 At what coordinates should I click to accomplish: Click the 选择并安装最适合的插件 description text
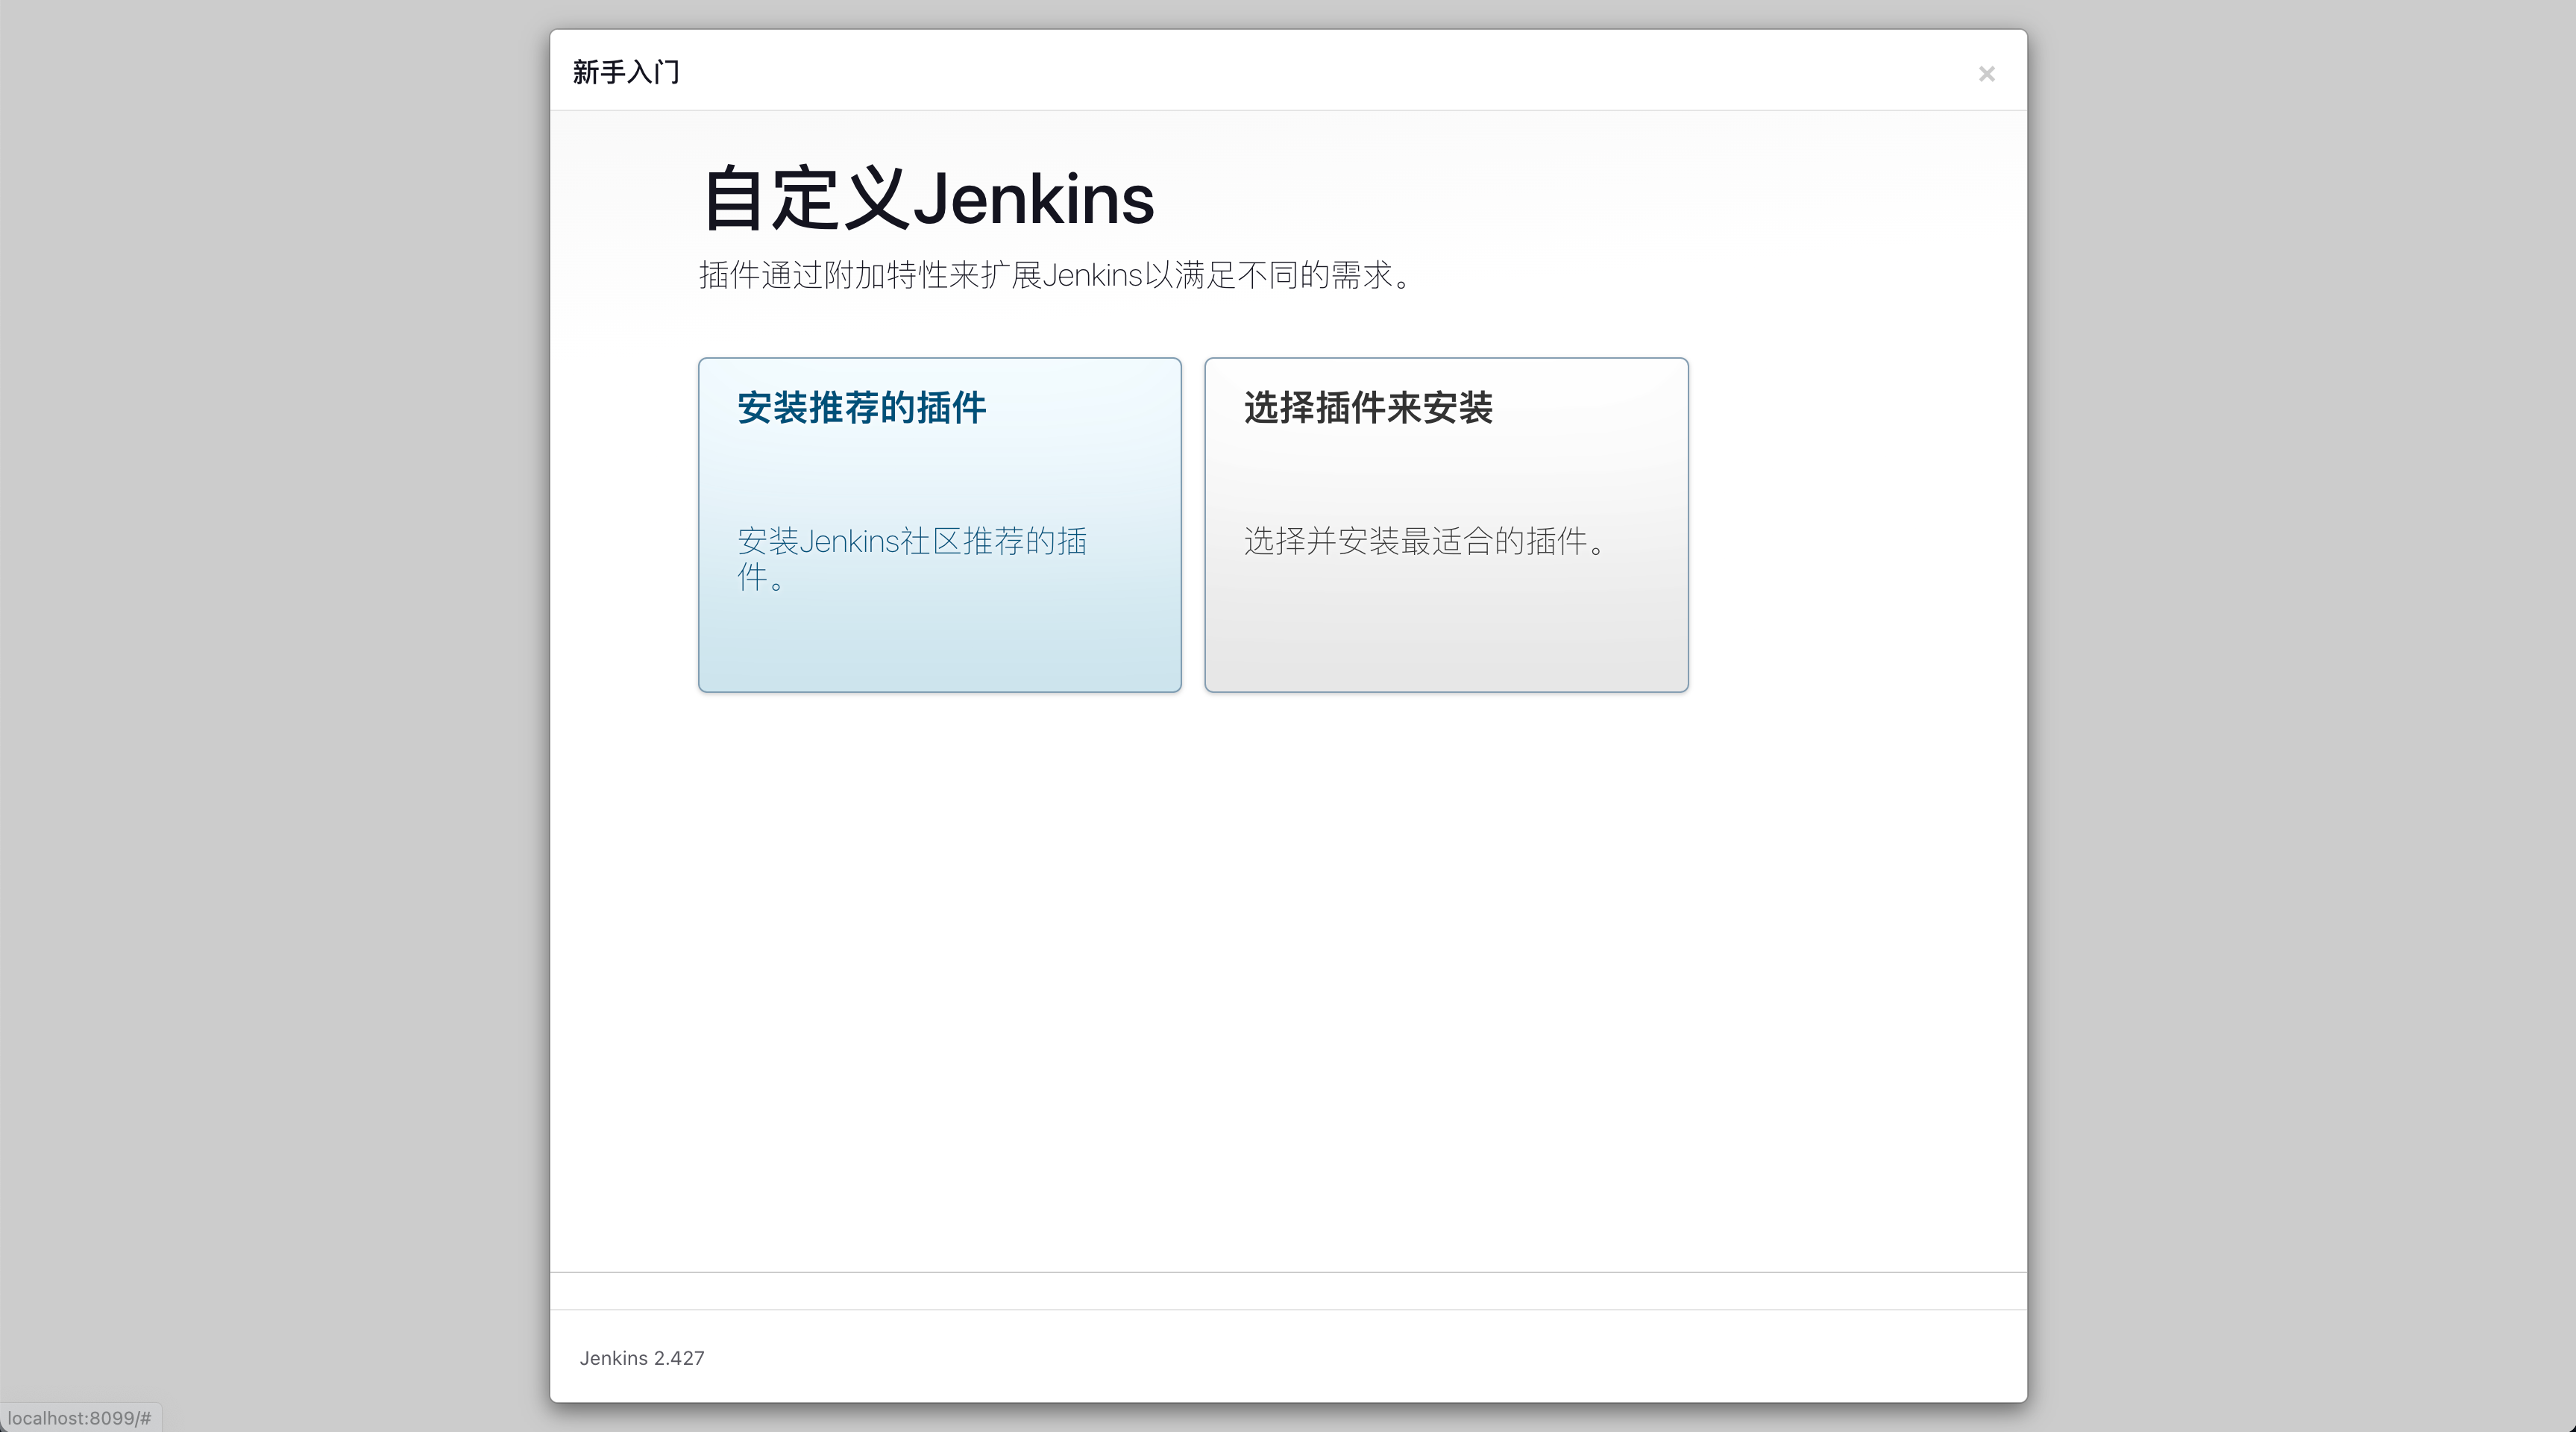[1424, 542]
